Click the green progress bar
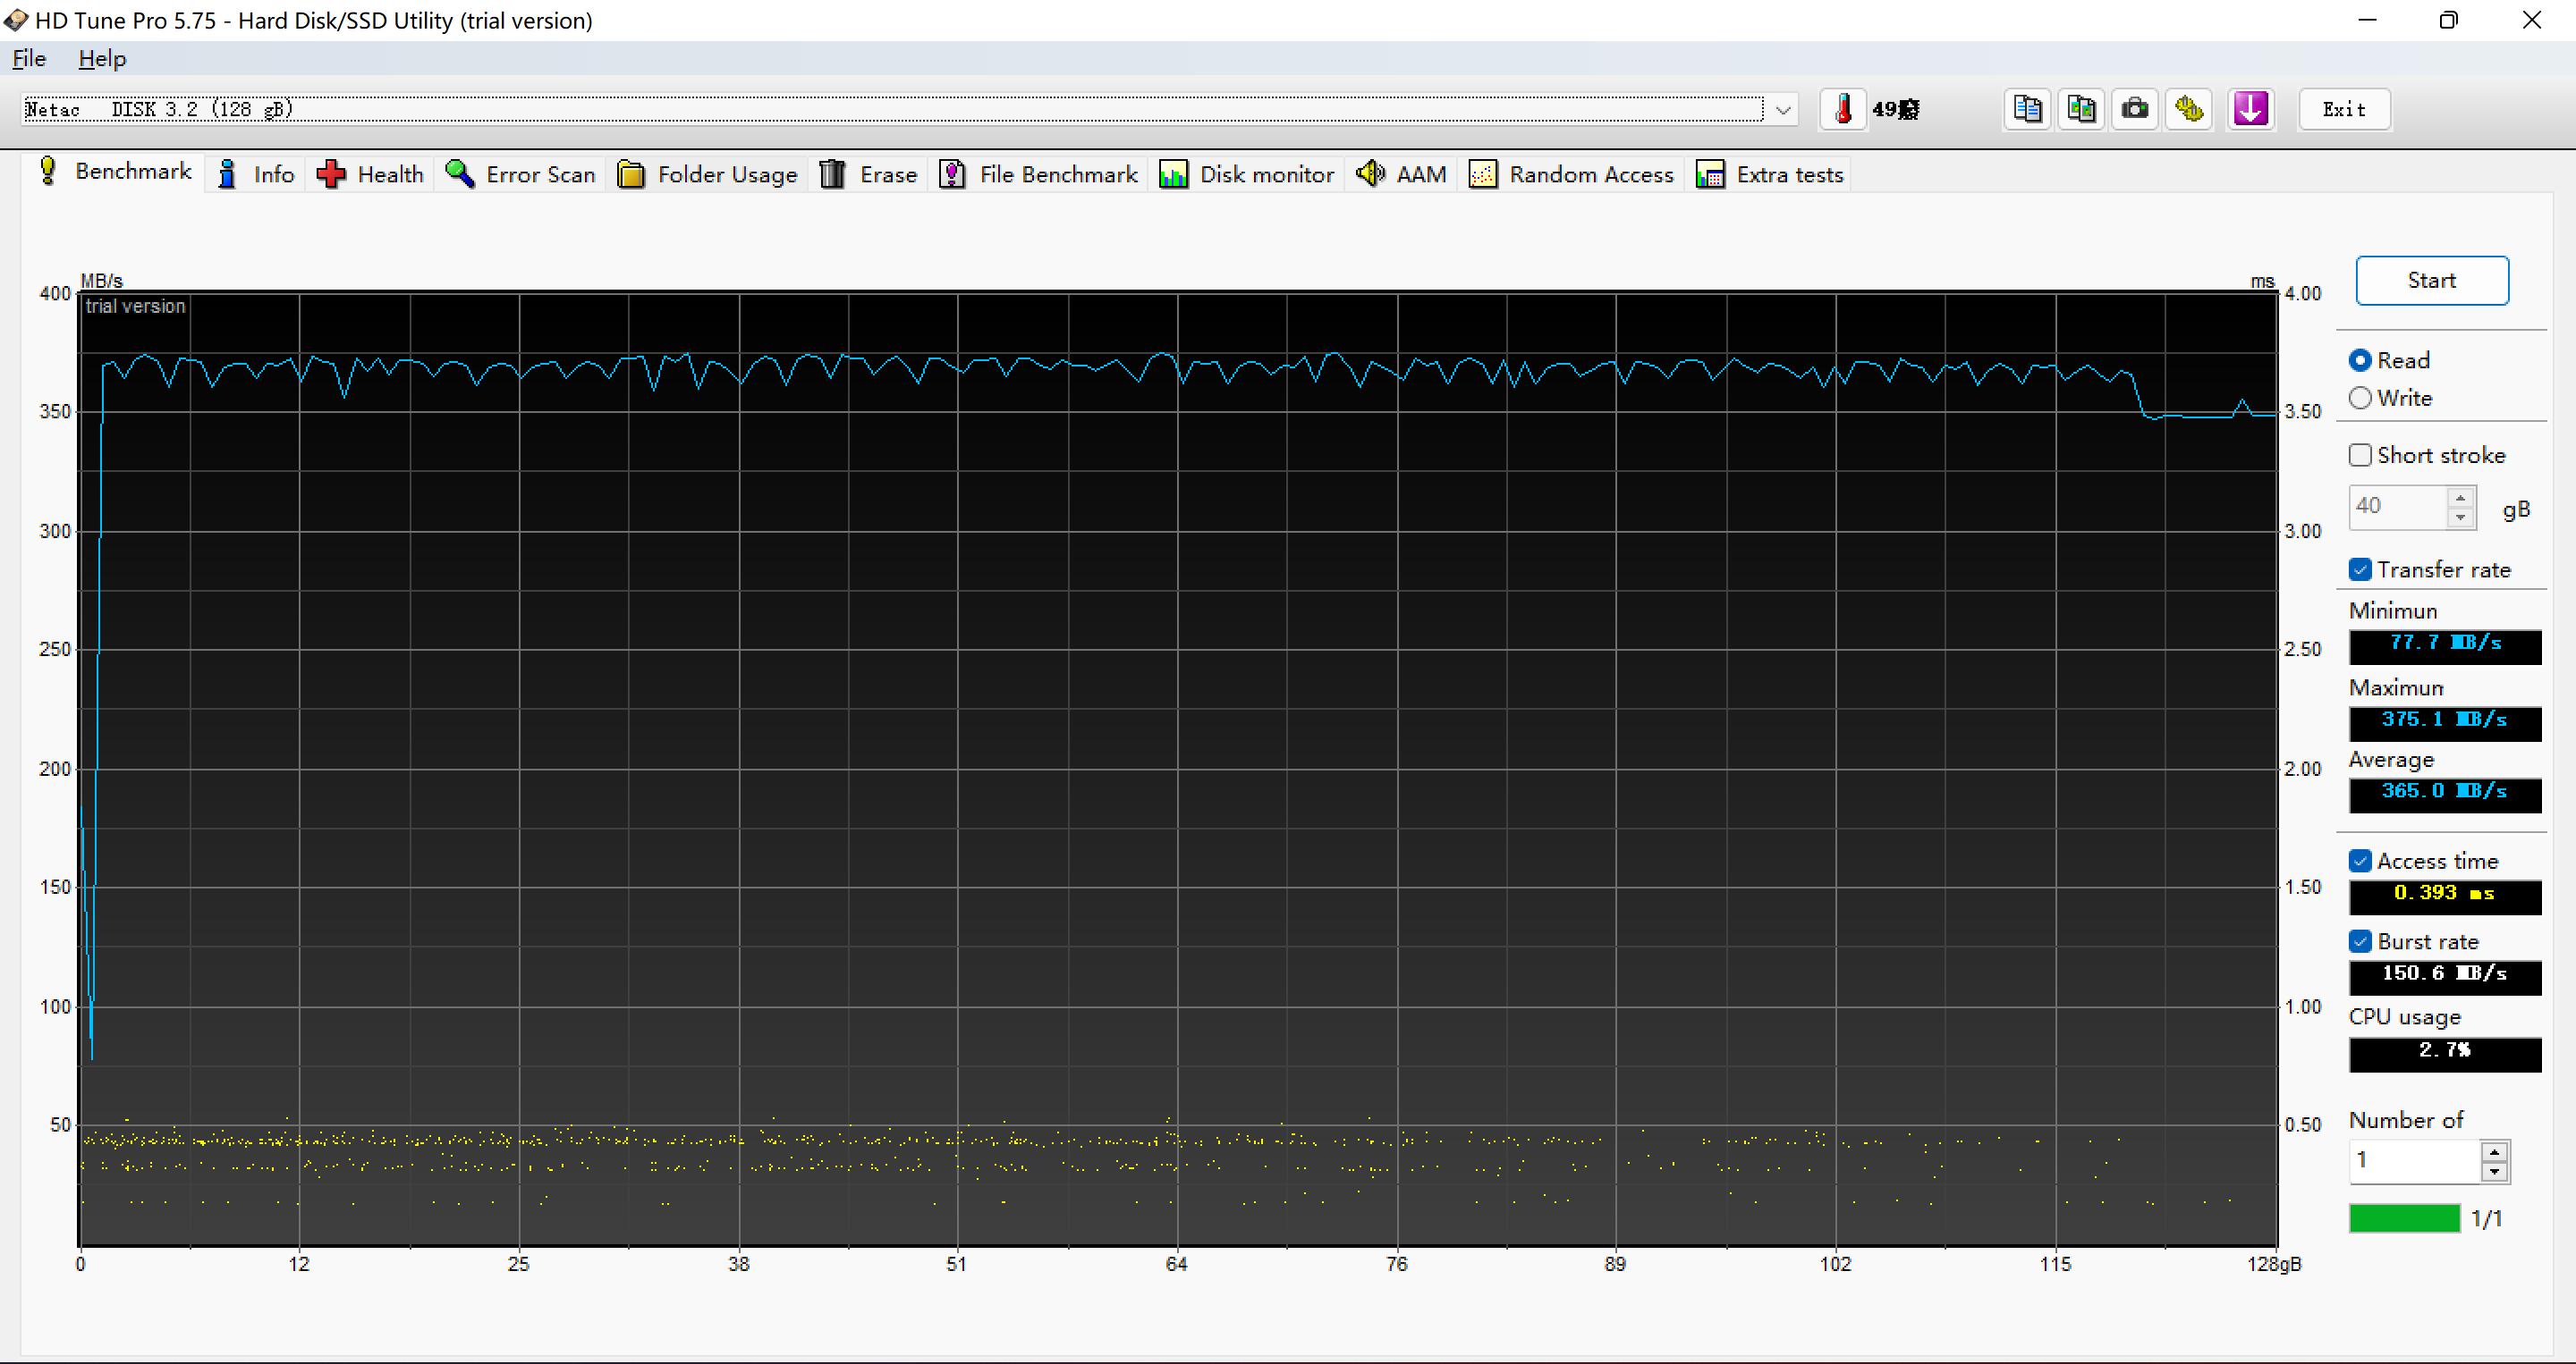2576x1364 pixels. coord(2404,1218)
